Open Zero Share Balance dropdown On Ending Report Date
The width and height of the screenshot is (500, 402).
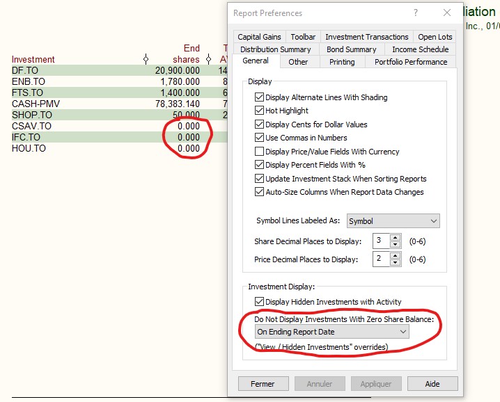(x=331, y=332)
